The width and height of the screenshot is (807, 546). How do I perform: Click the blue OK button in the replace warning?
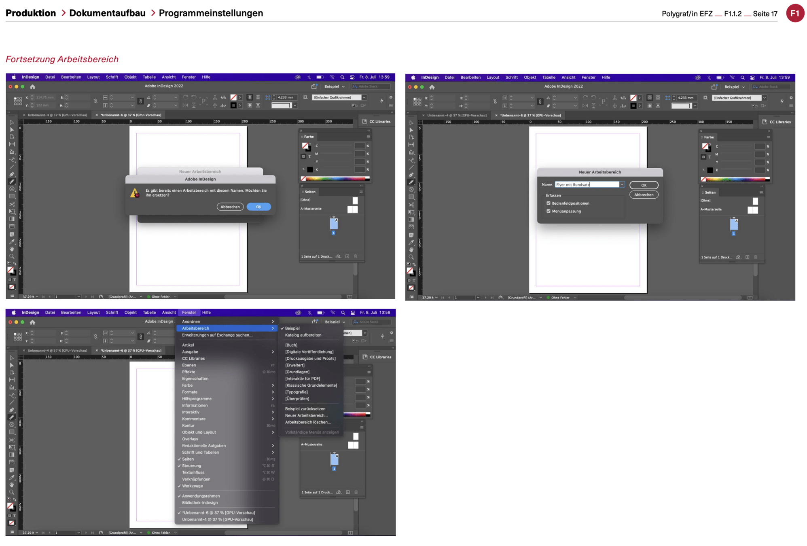[x=258, y=207]
